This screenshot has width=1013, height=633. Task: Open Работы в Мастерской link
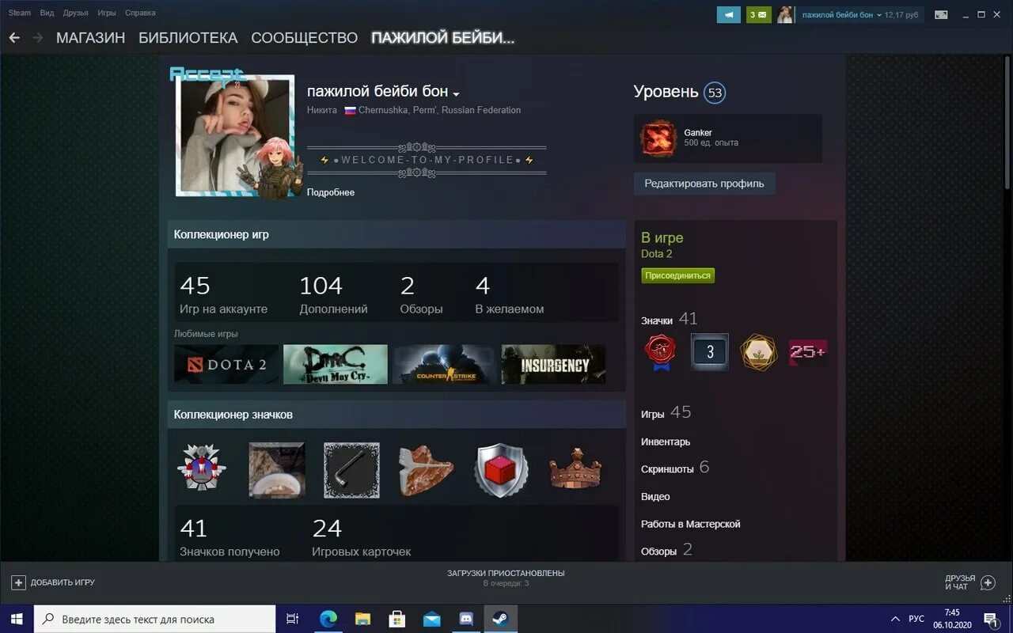(x=690, y=524)
